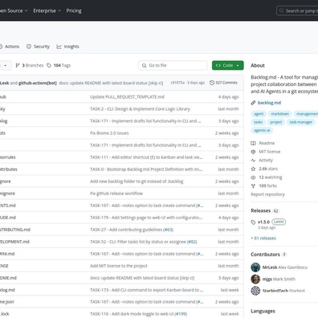
Task: Open the 327 Commits history
Action: click(223, 83)
